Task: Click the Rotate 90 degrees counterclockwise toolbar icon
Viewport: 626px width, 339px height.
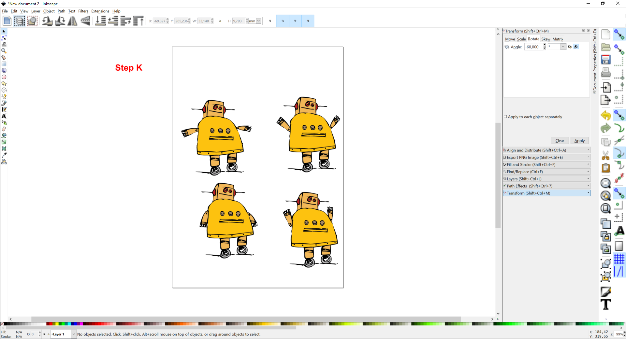Action: pyautogui.click(x=48, y=21)
